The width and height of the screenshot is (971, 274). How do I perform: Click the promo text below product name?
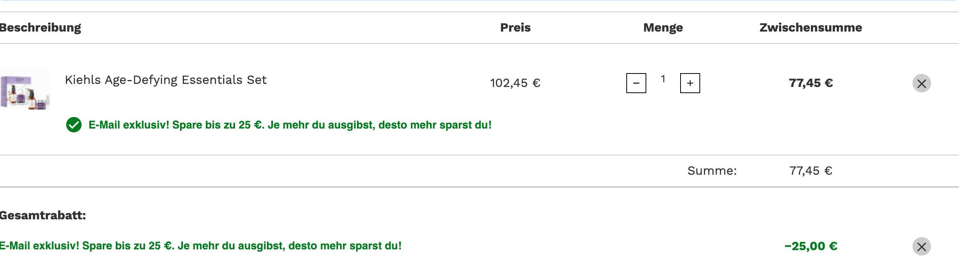290,125
